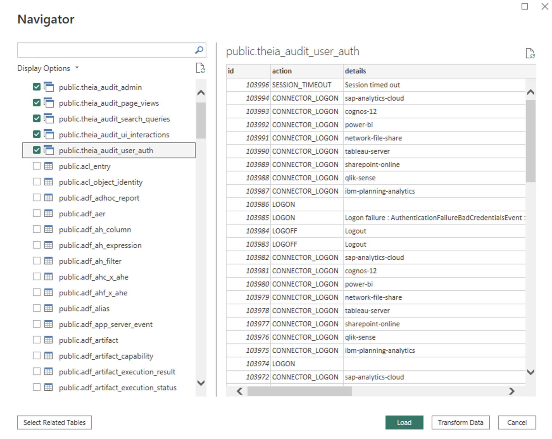Image resolution: width=552 pixels, height=439 pixels.
Task: Click the view icon for public.theia_audit_search_queries
Action: [49, 119]
